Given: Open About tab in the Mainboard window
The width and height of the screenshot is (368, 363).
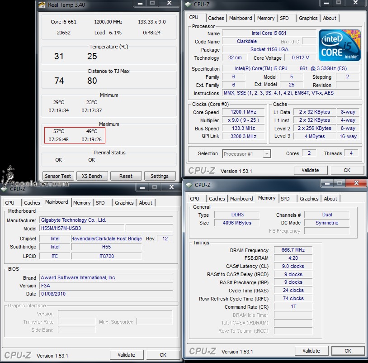Looking at the screenshot, I should tap(146, 203).
